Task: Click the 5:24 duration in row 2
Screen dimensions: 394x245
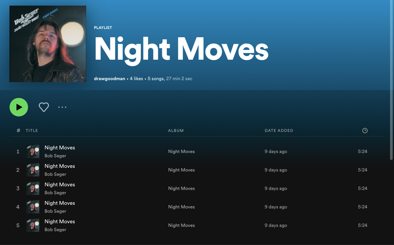Action: tap(363, 170)
